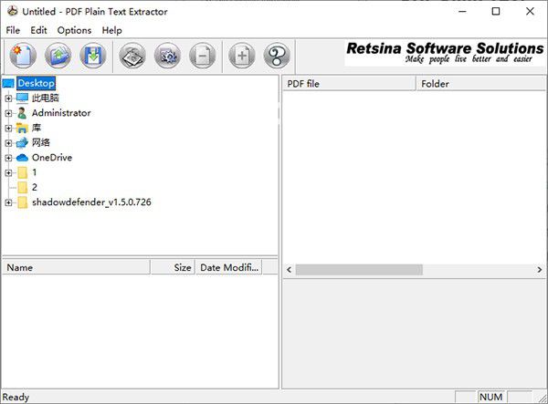Click the app icon in title bar
The width and height of the screenshot is (548, 404).
(13, 11)
